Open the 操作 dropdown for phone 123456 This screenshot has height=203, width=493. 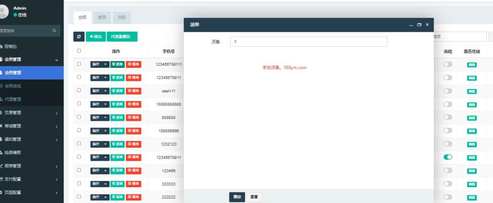pyautogui.click(x=100, y=170)
